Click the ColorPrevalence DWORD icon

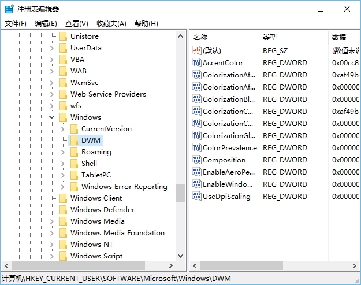pos(197,147)
